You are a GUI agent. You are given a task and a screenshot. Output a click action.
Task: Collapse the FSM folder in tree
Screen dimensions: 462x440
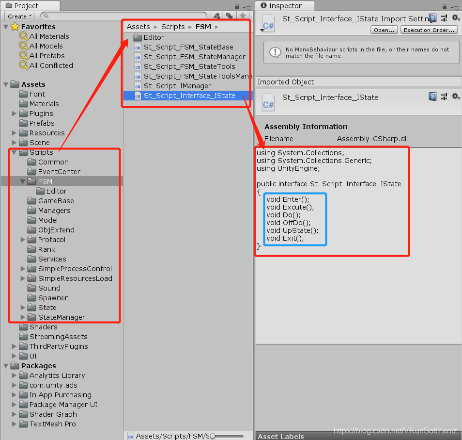pyautogui.click(x=23, y=181)
